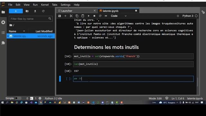Click the Mode: Edit status text

click(155, 98)
